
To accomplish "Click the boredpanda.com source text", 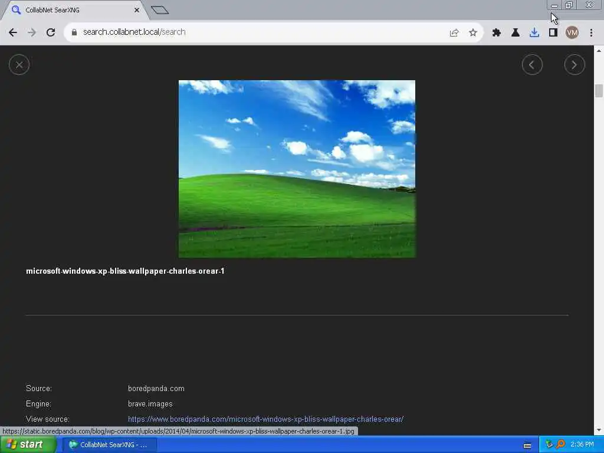I will coord(156,388).
